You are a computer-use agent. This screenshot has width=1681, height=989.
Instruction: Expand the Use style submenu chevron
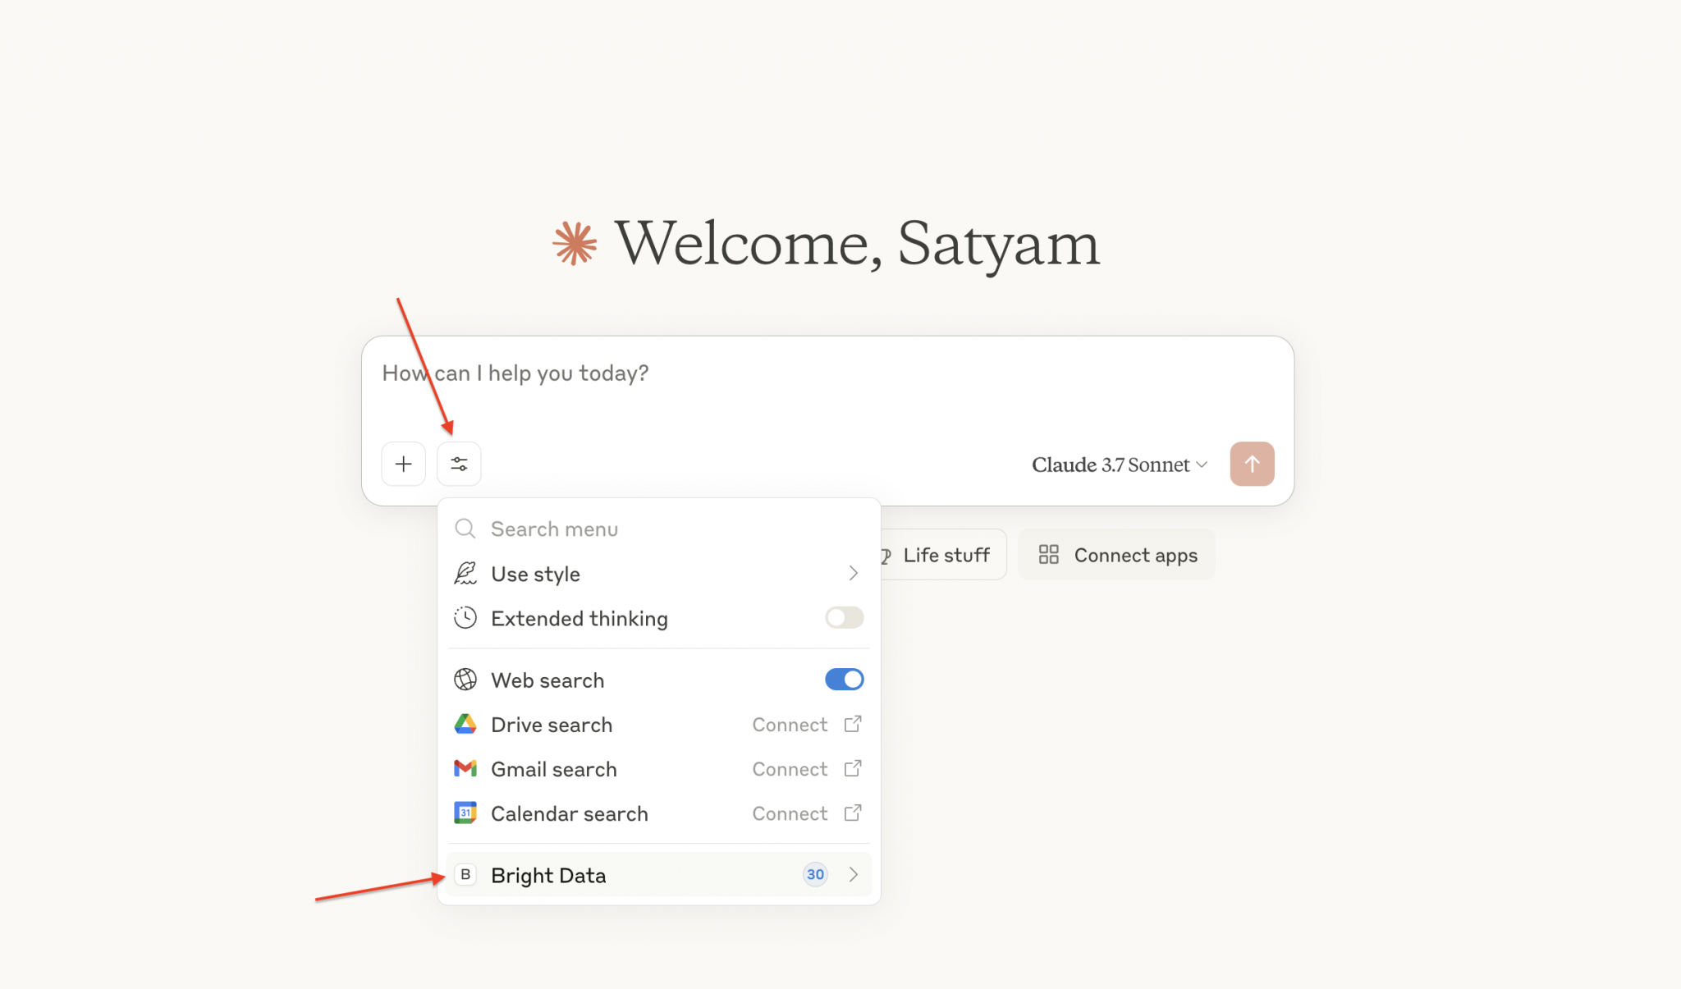point(853,573)
